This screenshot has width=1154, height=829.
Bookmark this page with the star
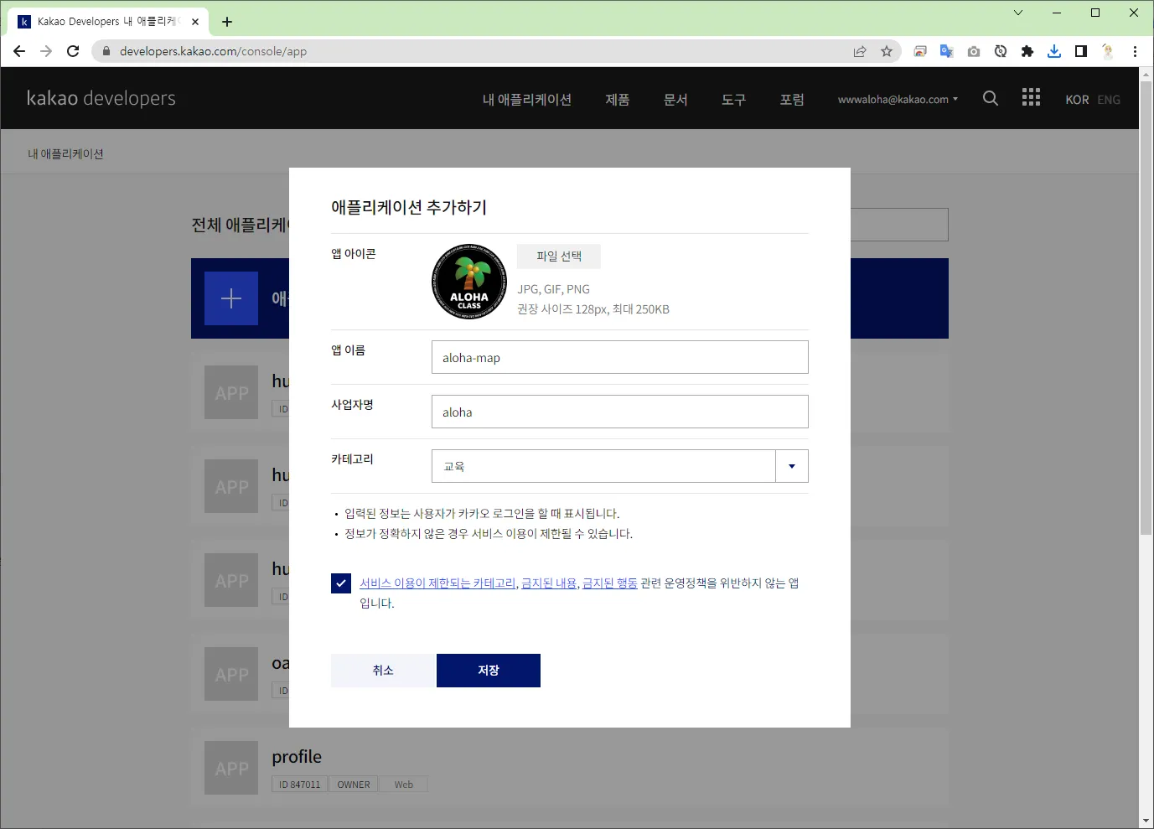[887, 51]
